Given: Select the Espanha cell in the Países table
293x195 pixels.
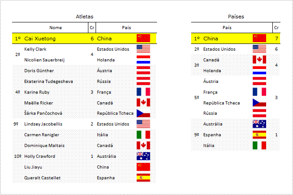Looking at the screenshot, I should click(x=212, y=135).
